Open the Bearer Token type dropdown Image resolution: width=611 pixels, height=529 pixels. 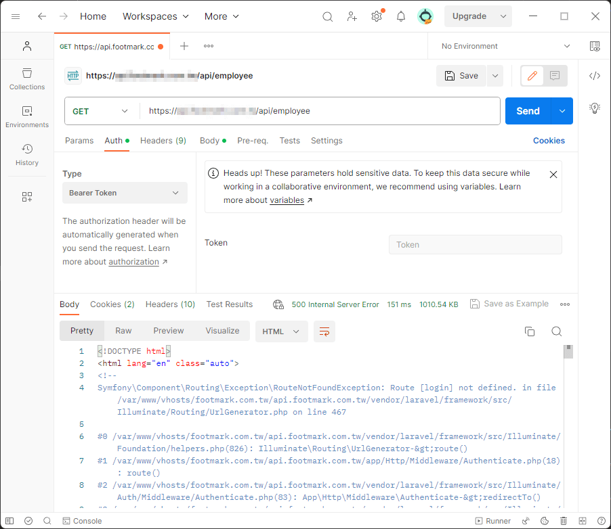[125, 193]
